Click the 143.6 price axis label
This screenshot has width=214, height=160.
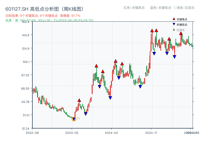click(26, 35)
